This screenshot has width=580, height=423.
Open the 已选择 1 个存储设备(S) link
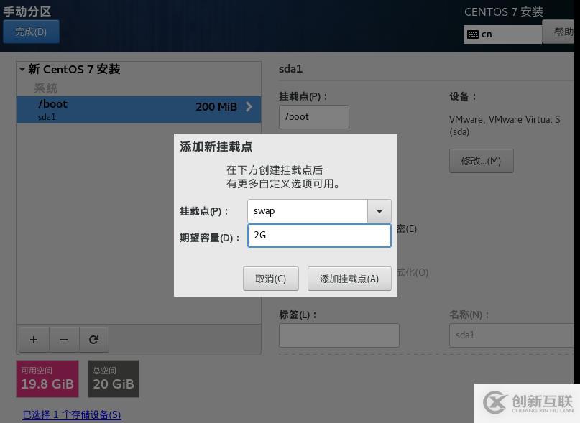(x=72, y=414)
